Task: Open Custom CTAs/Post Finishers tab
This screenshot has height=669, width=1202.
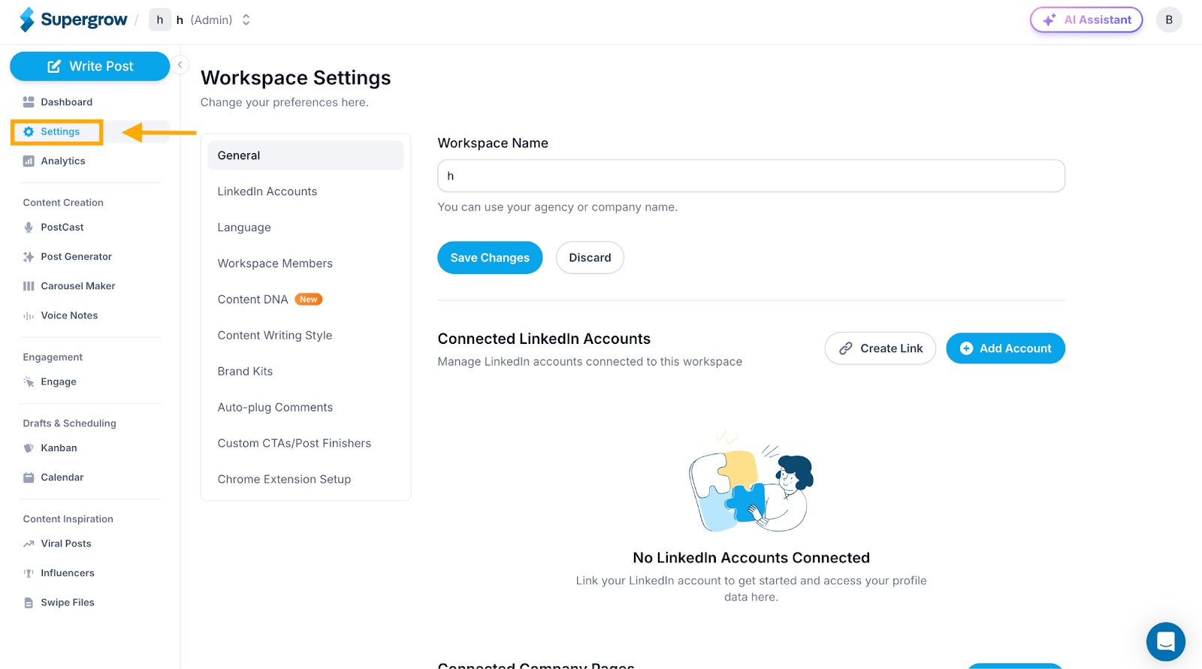Action: coord(306,444)
